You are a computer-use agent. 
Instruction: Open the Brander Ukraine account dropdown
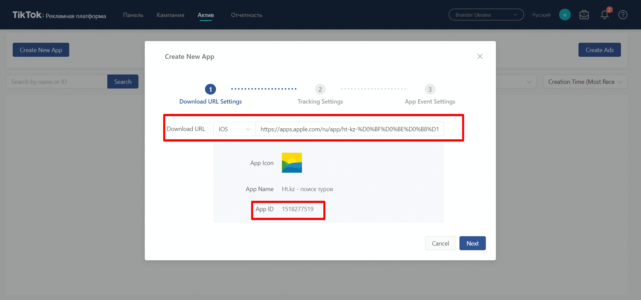[486, 15]
